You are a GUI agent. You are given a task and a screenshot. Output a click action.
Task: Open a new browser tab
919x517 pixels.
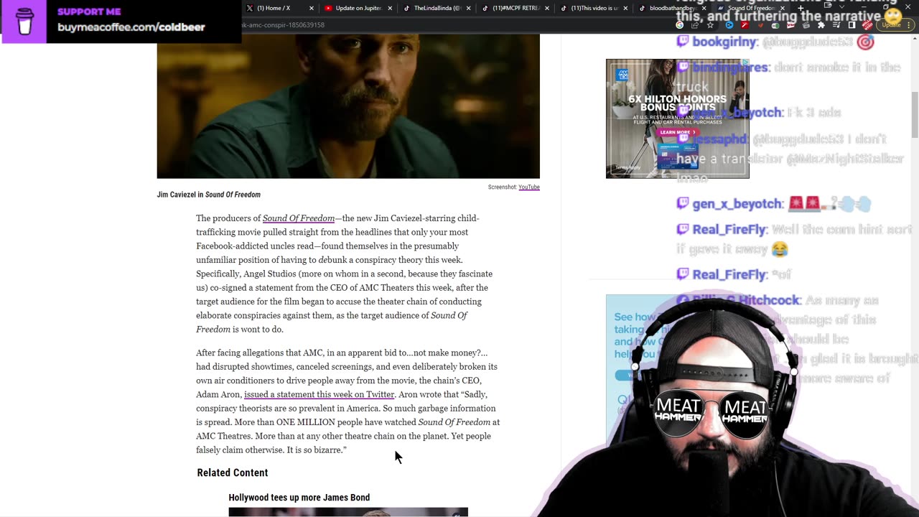[x=801, y=8]
